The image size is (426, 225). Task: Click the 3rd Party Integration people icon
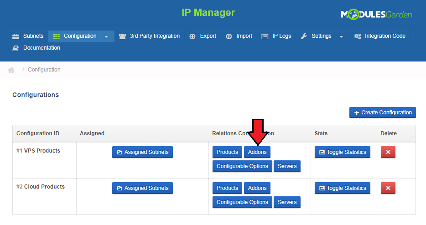123,36
